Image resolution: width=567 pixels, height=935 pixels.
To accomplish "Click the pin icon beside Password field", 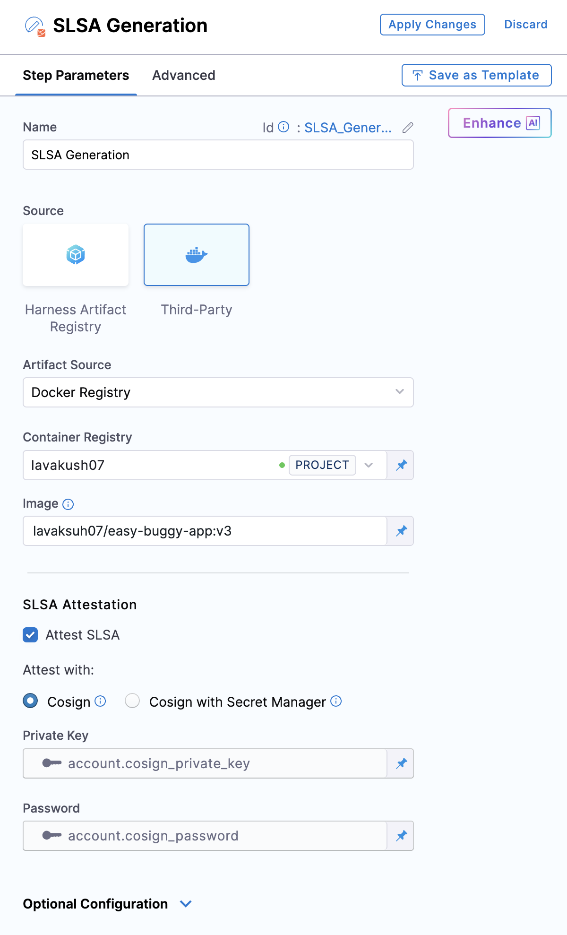I will (401, 836).
